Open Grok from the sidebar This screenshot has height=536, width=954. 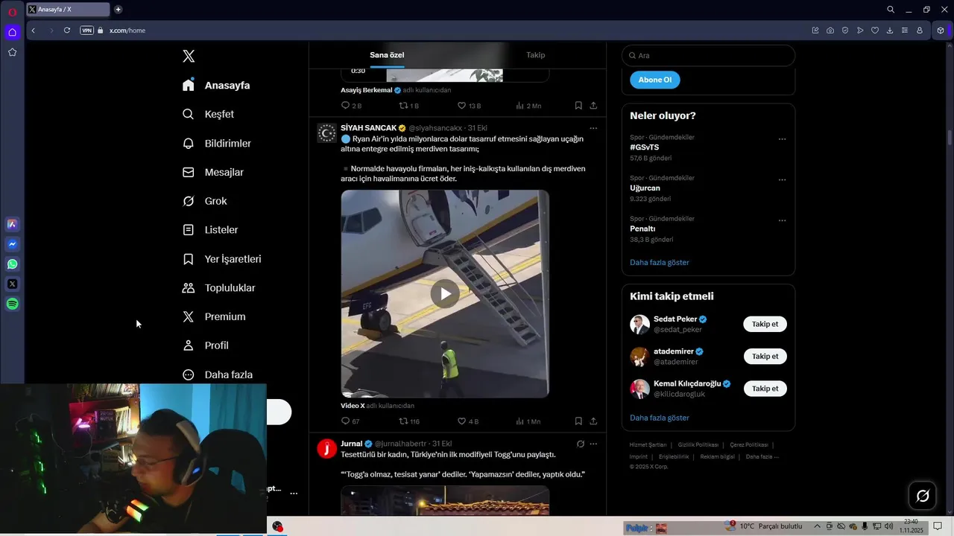point(205,201)
